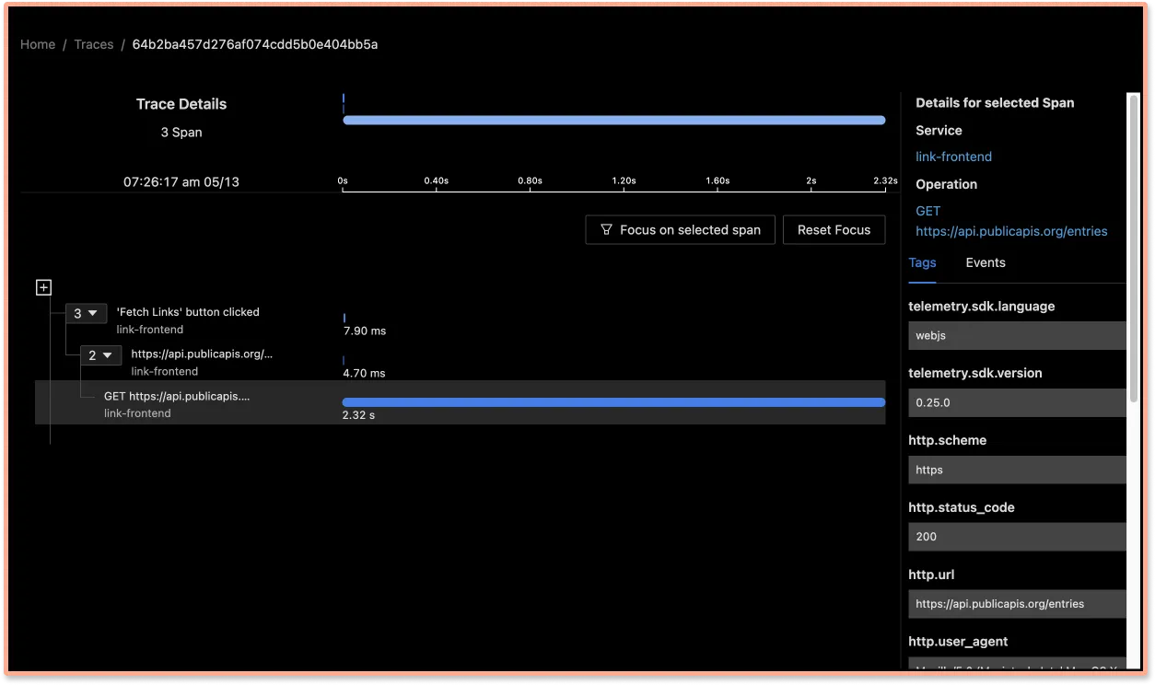Click the plus expand-all icon above span tree
This screenshot has height=685, width=1155.
(x=43, y=287)
